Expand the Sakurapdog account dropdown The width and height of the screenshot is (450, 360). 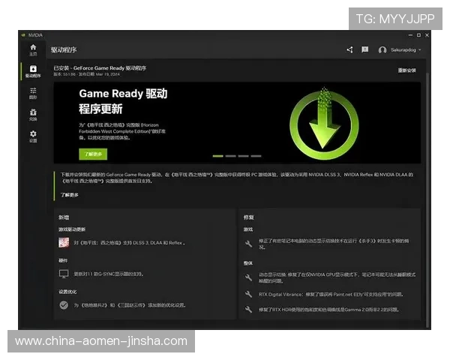[x=406, y=50]
